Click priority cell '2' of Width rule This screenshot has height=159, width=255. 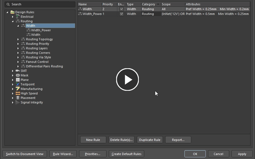(x=109, y=9)
